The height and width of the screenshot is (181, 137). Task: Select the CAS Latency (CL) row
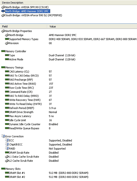tap(68, 71)
